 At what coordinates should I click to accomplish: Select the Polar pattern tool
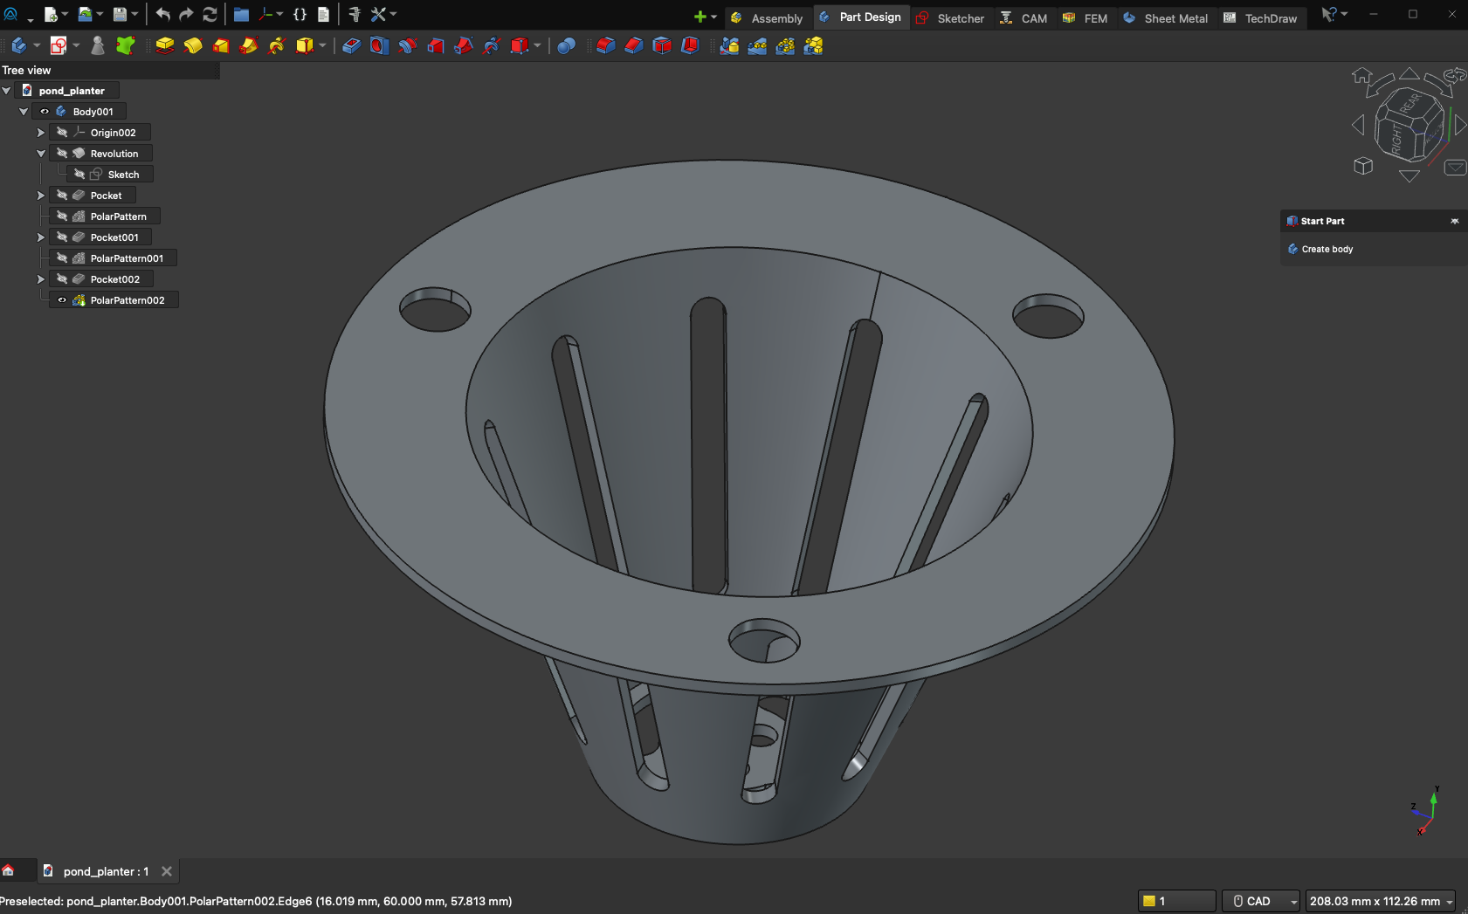click(785, 45)
